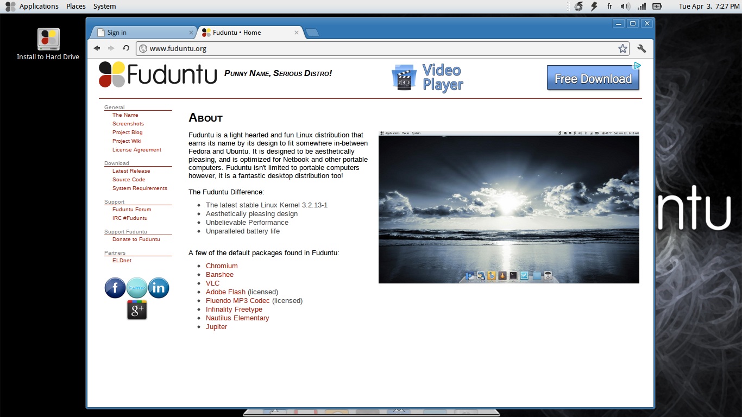Click the 'About' page heading

pos(205,117)
